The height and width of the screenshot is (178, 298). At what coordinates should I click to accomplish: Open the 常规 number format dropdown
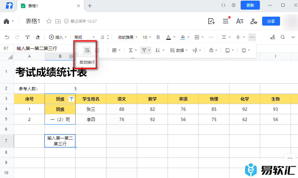click(x=84, y=37)
